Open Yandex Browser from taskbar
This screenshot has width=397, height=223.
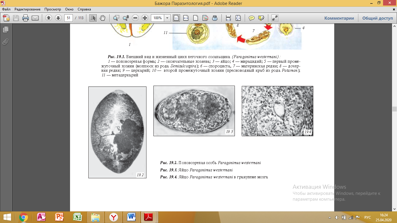coord(113,217)
